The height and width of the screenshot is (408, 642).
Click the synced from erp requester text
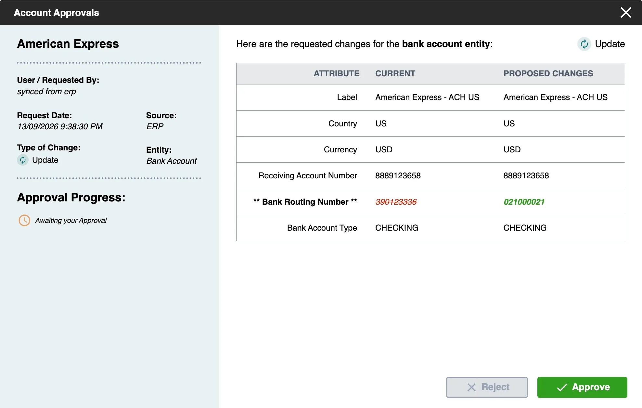tap(46, 91)
